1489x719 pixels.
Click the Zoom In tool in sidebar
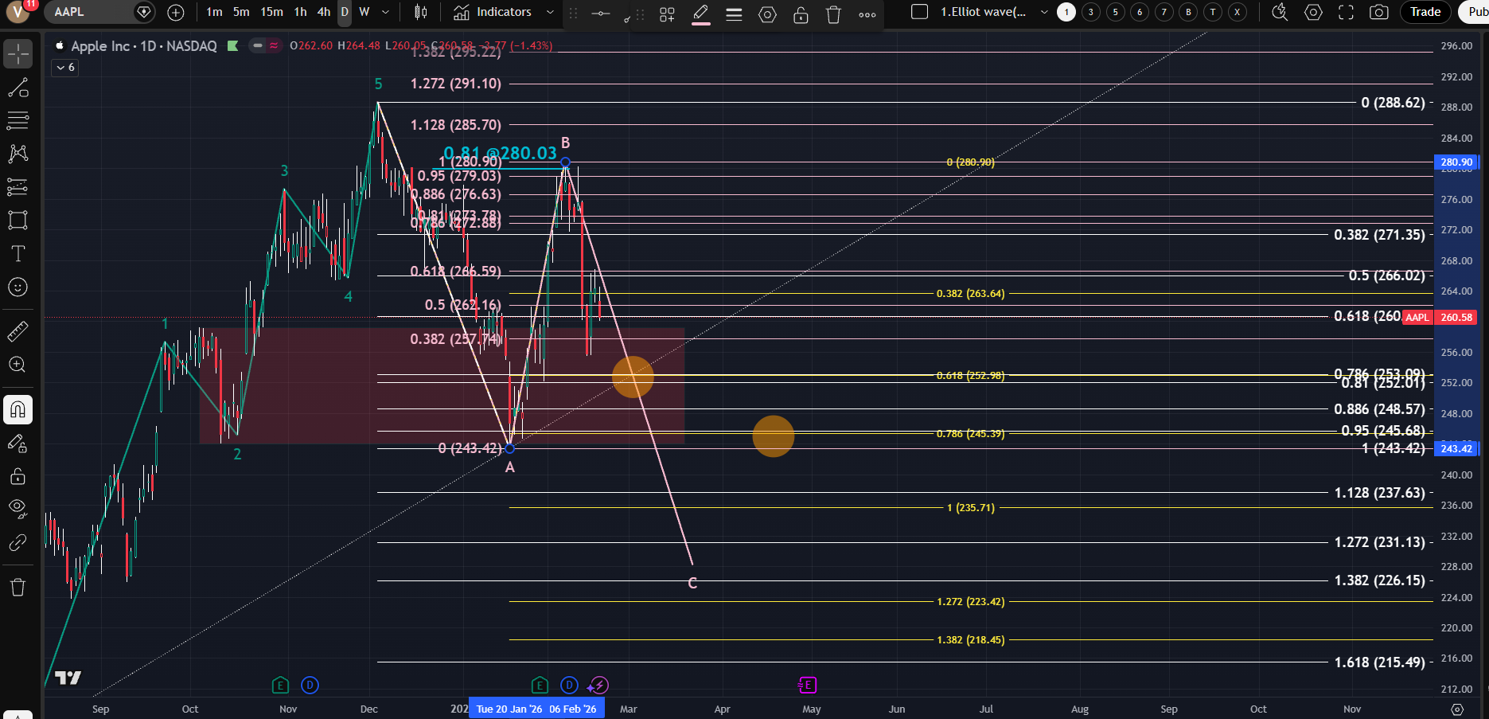(x=18, y=365)
